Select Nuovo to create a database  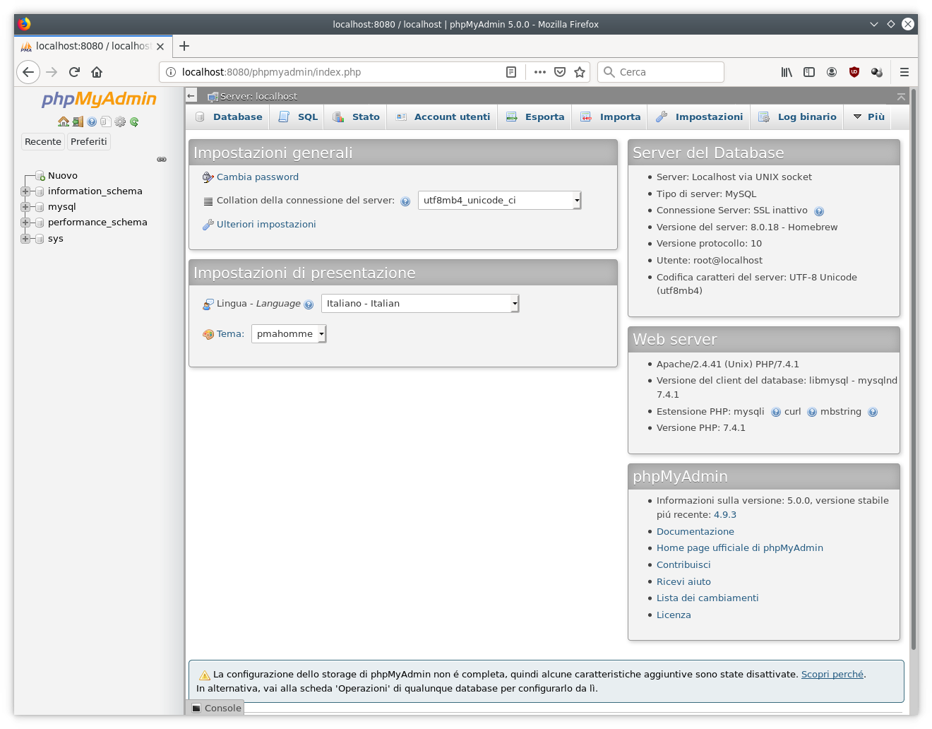coord(63,176)
